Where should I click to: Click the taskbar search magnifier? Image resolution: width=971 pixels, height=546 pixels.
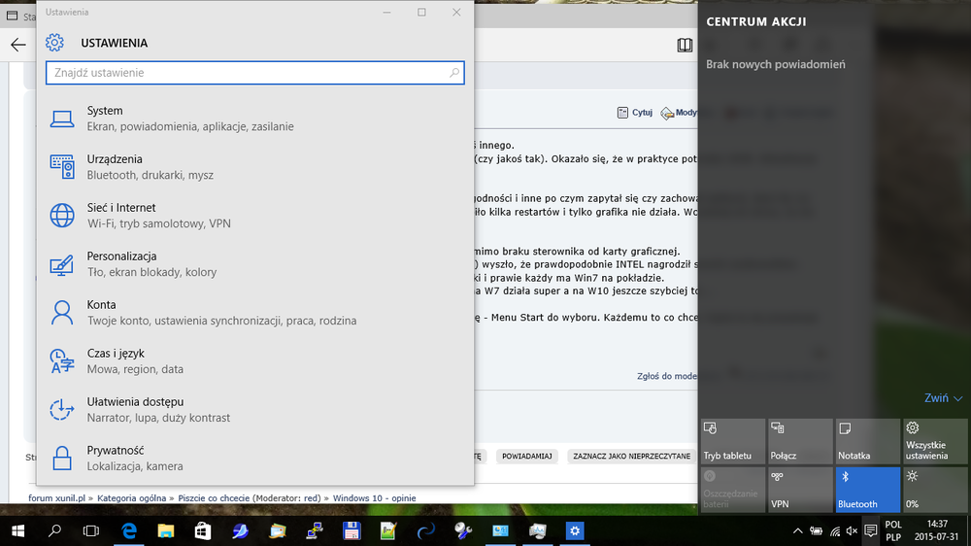click(54, 531)
